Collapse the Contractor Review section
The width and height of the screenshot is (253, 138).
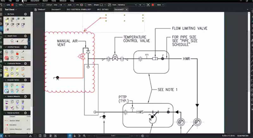click(x=5, y=63)
